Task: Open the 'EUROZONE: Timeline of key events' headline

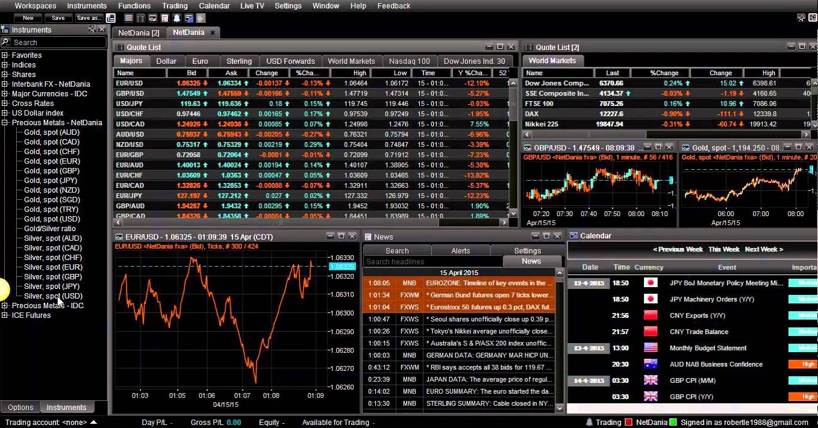Action: coord(490,283)
